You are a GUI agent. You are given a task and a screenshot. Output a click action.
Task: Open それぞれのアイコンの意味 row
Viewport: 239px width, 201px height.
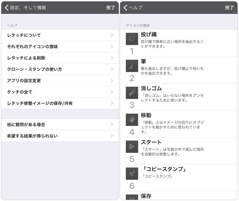(60, 46)
